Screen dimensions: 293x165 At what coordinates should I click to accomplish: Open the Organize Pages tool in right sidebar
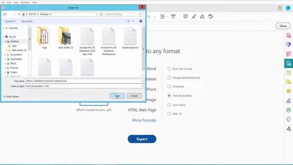[288, 54]
